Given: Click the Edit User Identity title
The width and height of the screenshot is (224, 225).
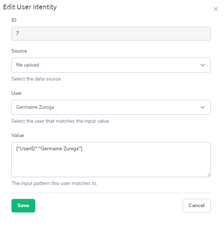Looking at the screenshot, I should pos(30,7).
